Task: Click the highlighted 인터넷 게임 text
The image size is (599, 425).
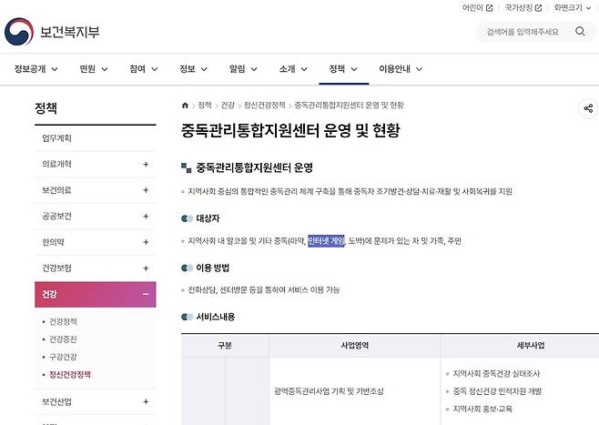Action: pyautogui.click(x=326, y=241)
